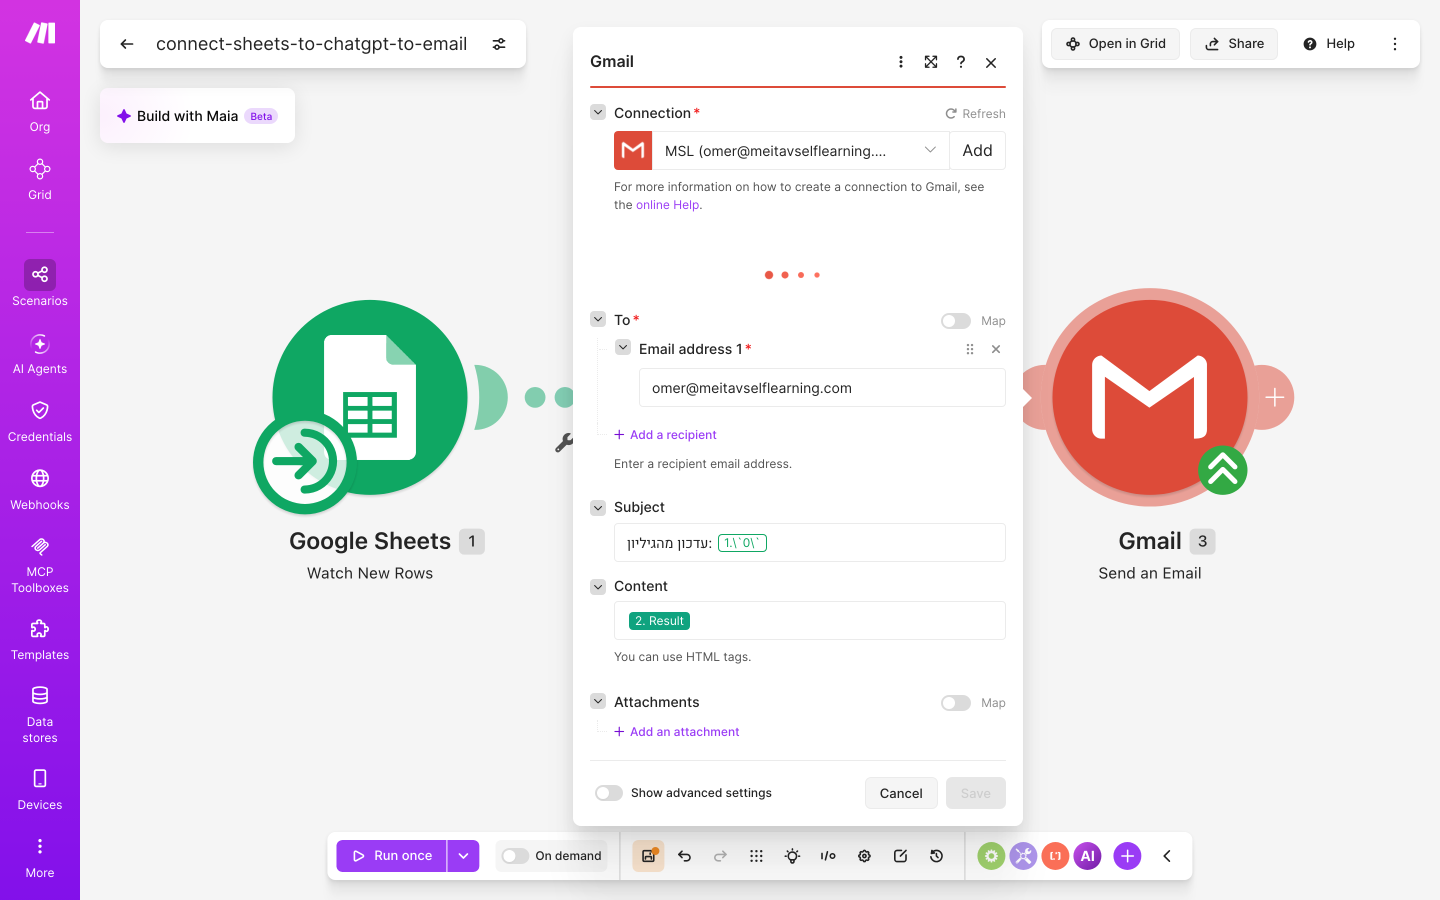Open the scenario I/O icon
The height and width of the screenshot is (900, 1440).
point(827,856)
